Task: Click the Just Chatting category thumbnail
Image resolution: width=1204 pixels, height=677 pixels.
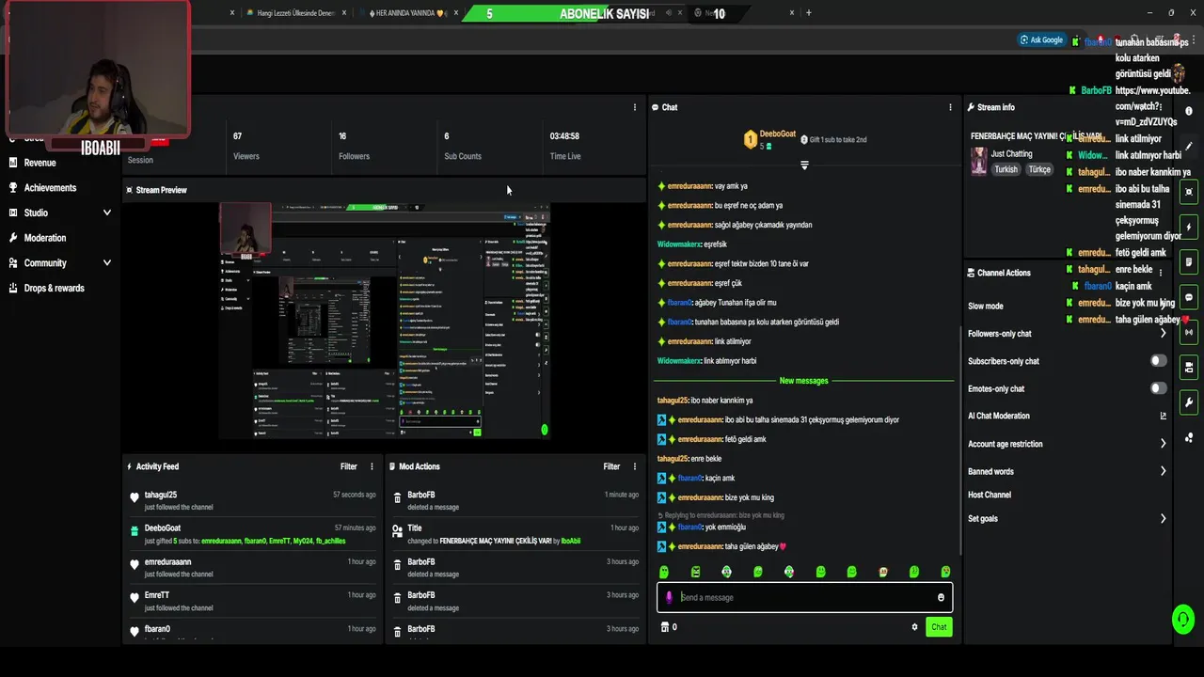Action: pos(979,161)
